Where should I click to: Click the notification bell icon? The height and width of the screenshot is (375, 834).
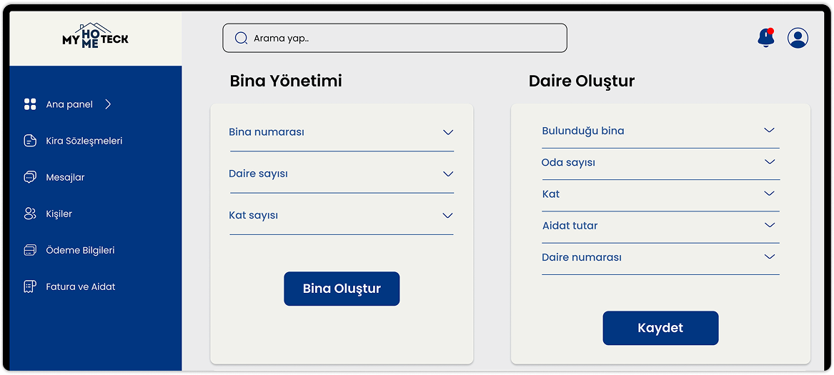765,38
